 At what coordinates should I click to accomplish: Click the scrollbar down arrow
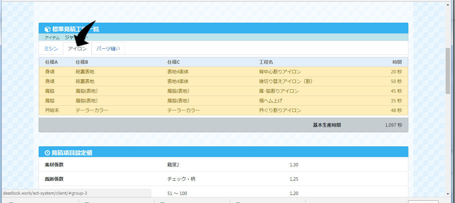point(448,194)
